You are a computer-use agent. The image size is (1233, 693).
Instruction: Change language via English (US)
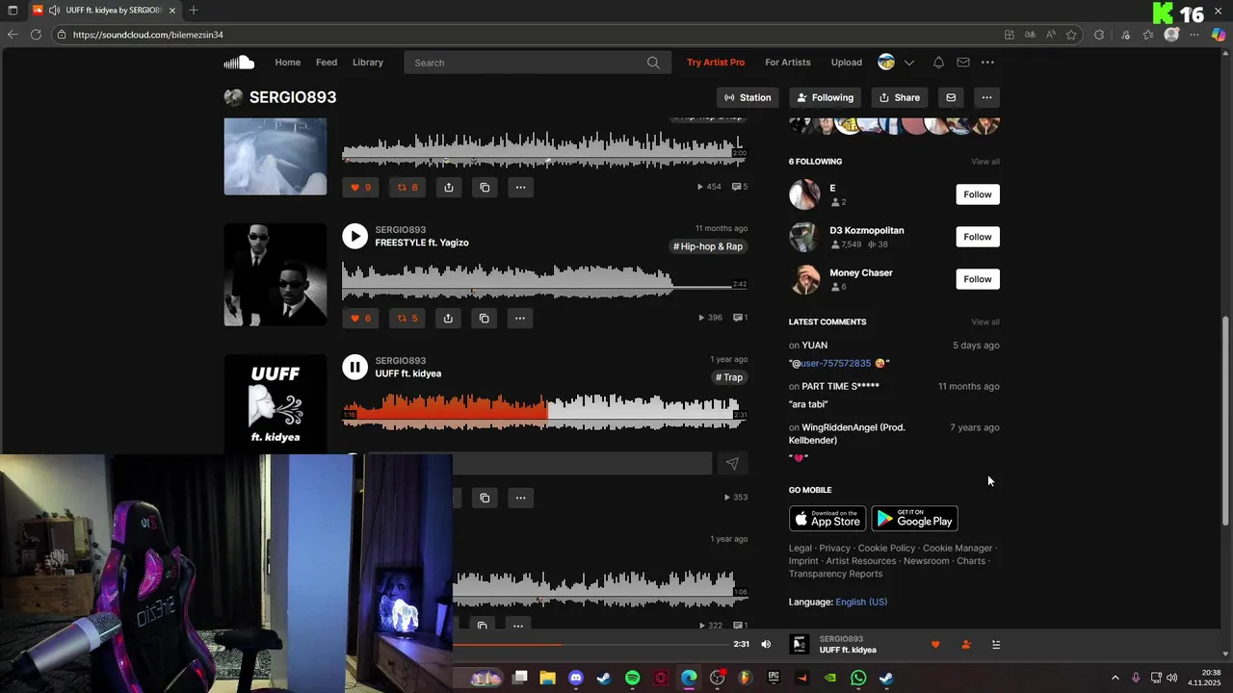pyautogui.click(x=861, y=602)
